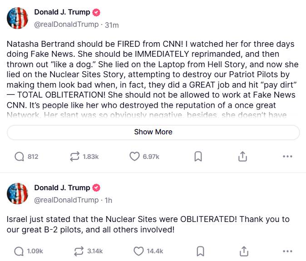Like the post about CNN Fake News
306x261 pixels.
coord(135,157)
